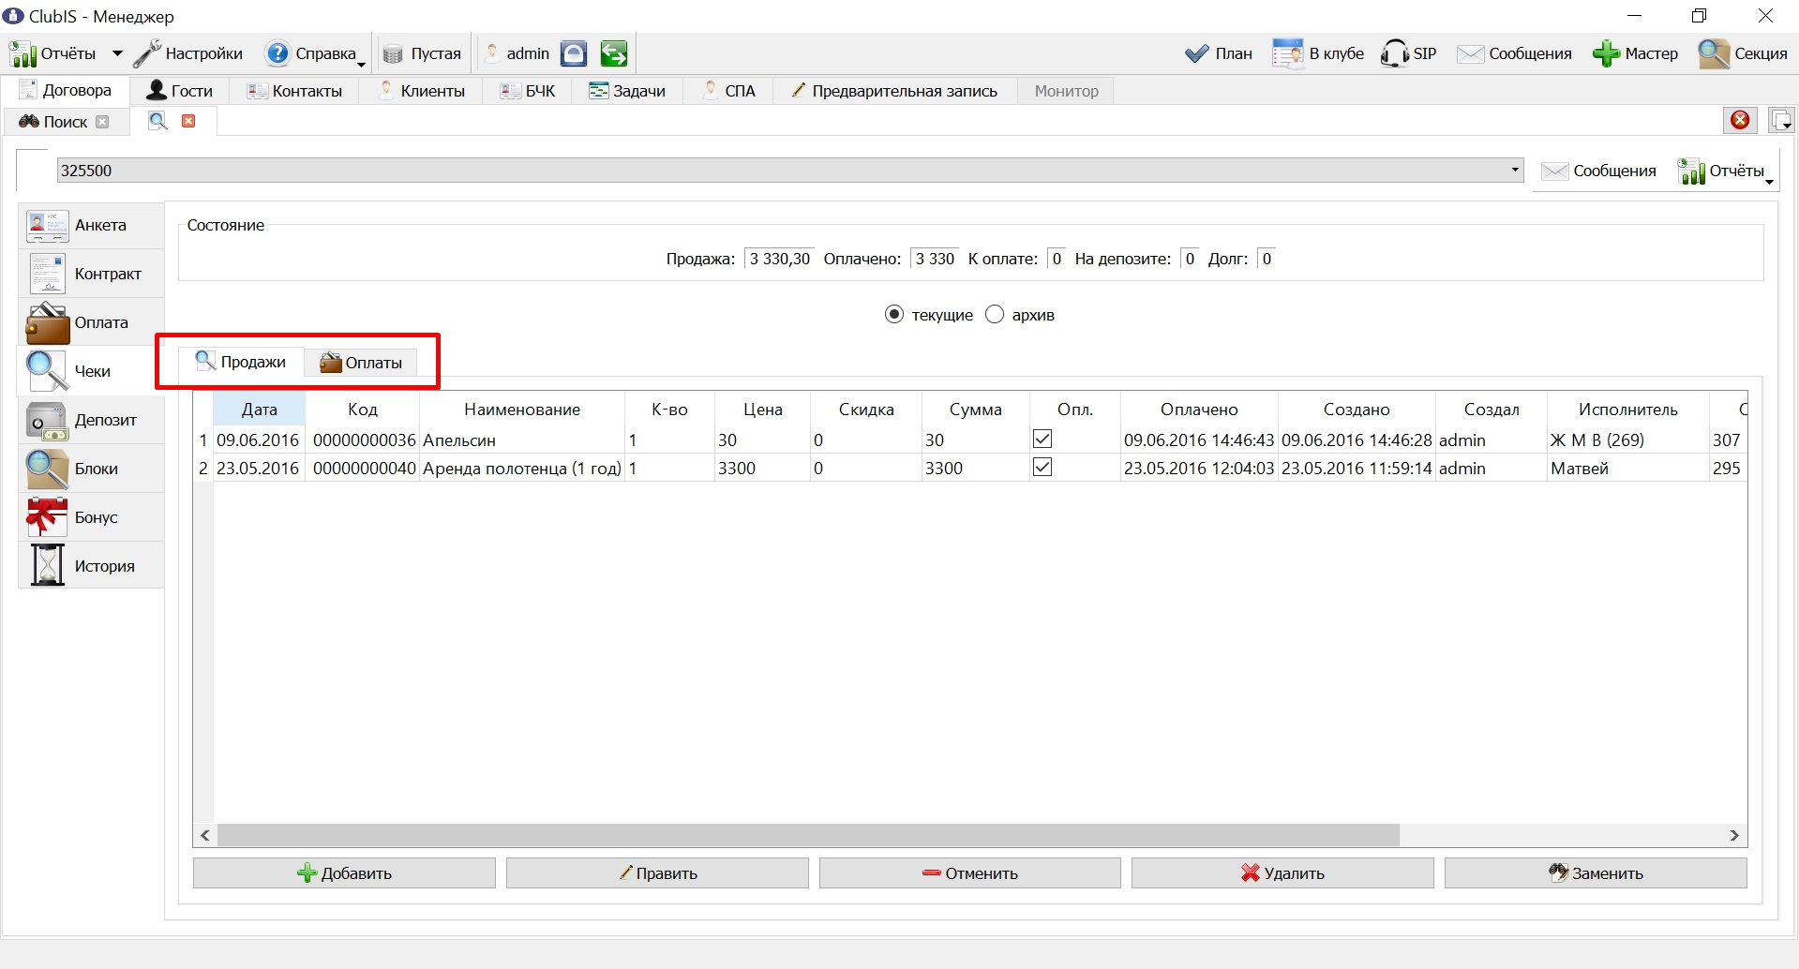Click the SIP headset icon
This screenshot has height=969, width=1799.
tap(1394, 53)
